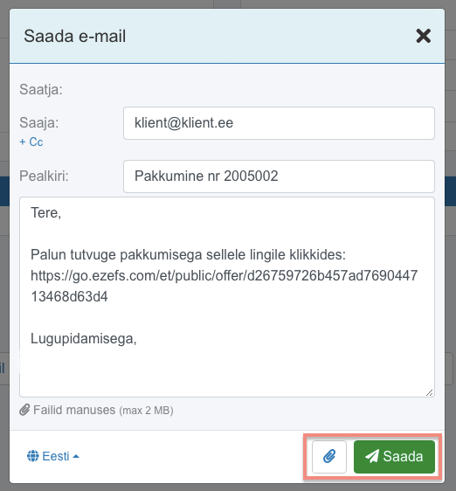Click the message box resize handle
This screenshot has height=491, width=456.
pos(430,392)
